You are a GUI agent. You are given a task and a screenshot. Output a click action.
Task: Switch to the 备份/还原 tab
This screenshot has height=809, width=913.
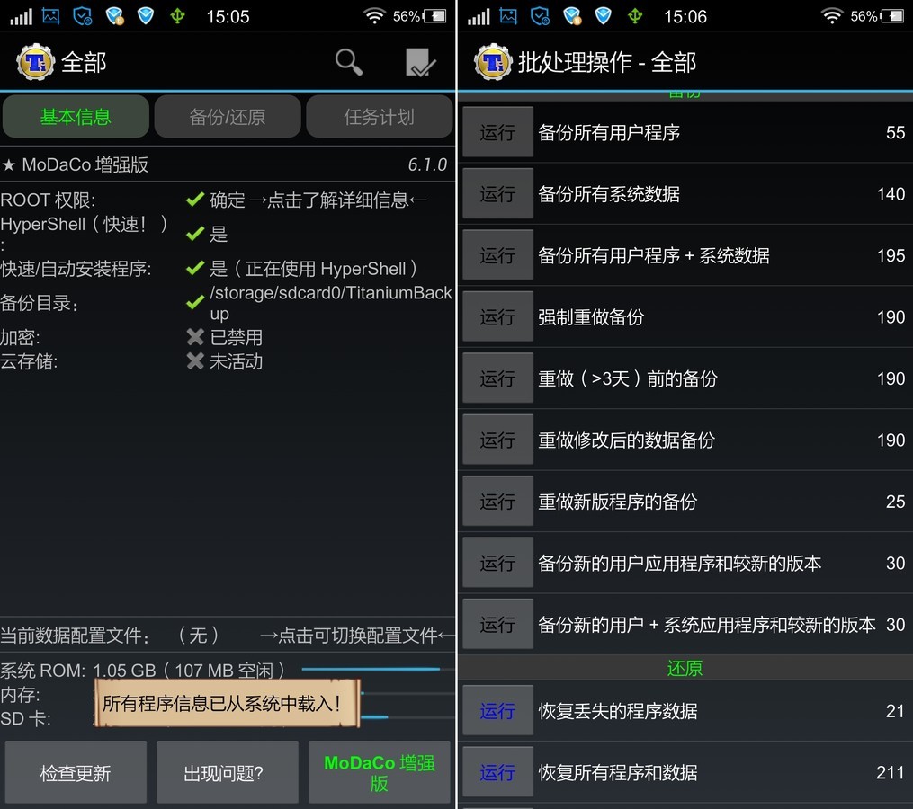(x=228, y=117)
